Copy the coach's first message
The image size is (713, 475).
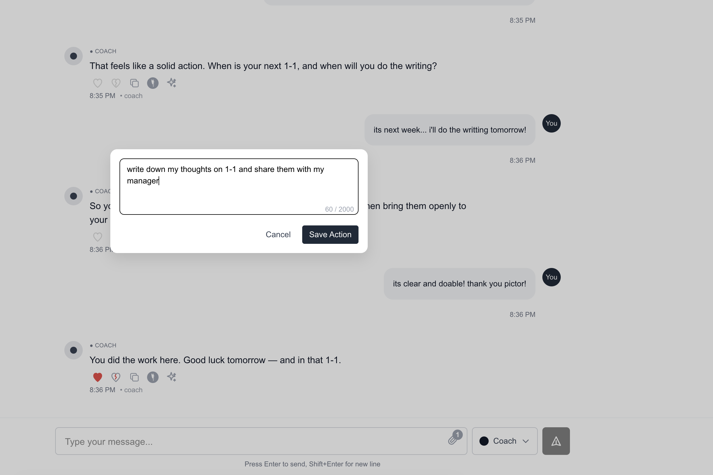(x=134, y=83)
